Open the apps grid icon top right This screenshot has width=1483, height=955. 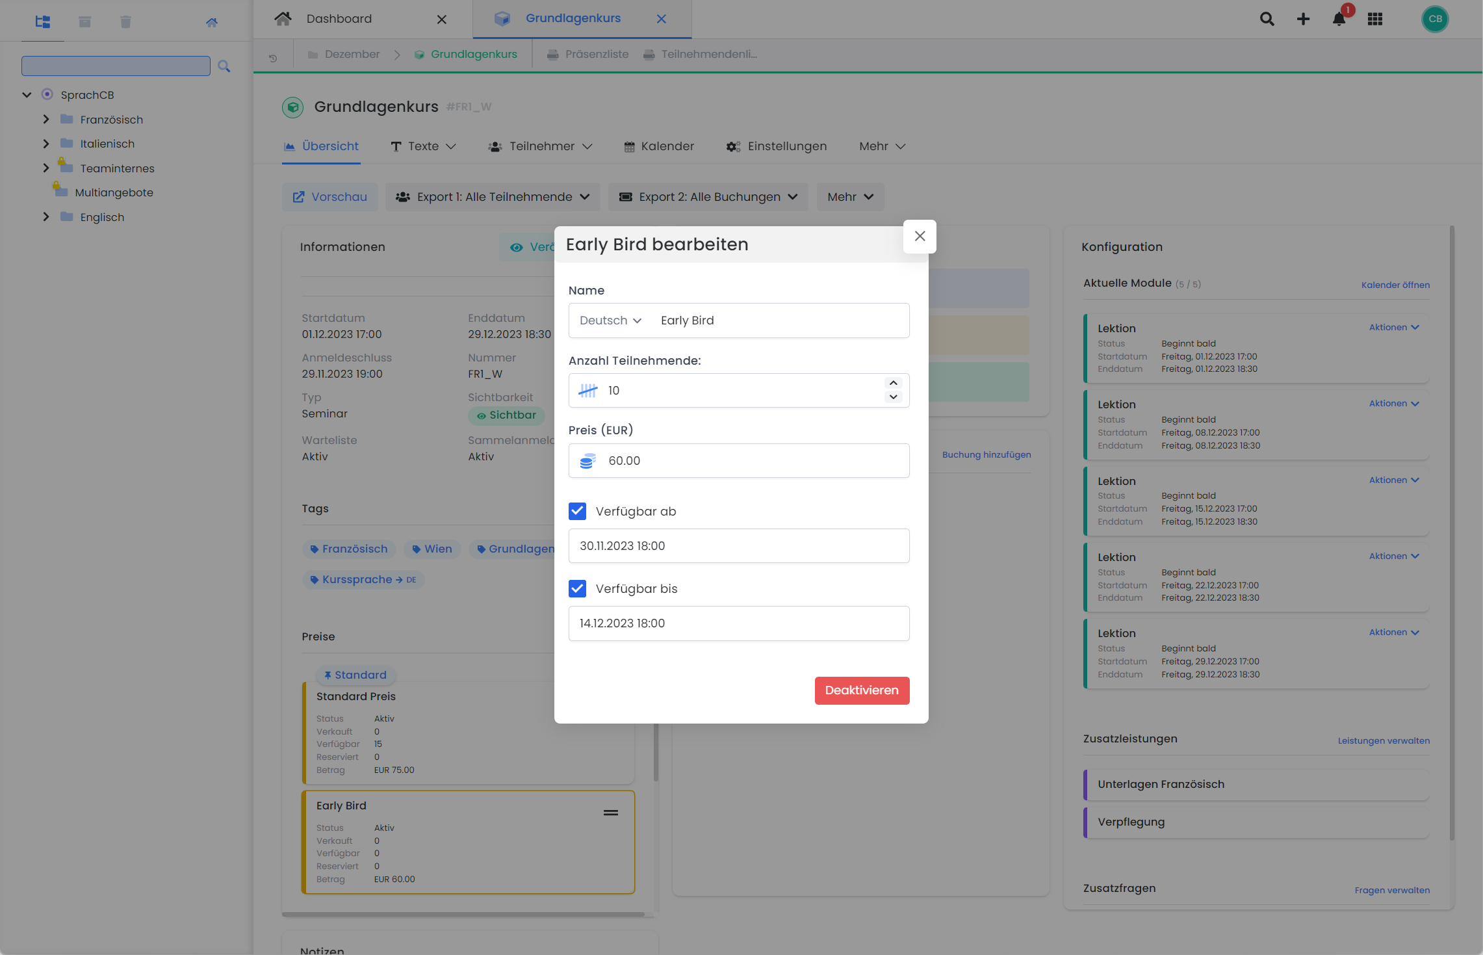1374,19
